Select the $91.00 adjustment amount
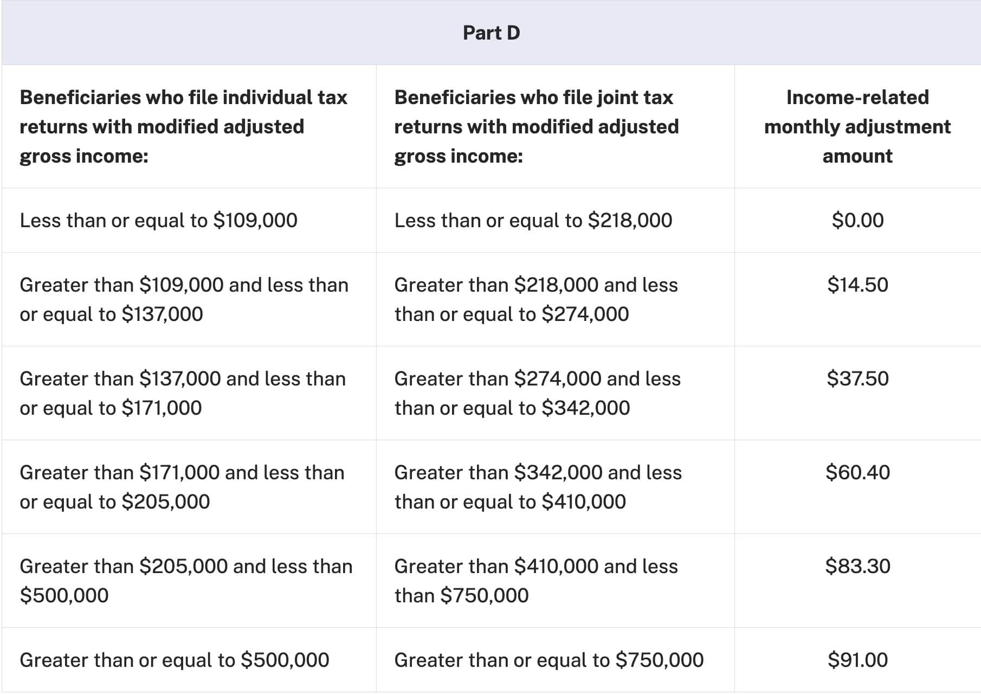Viewport: 981px width, 694px height. (857, 660)
